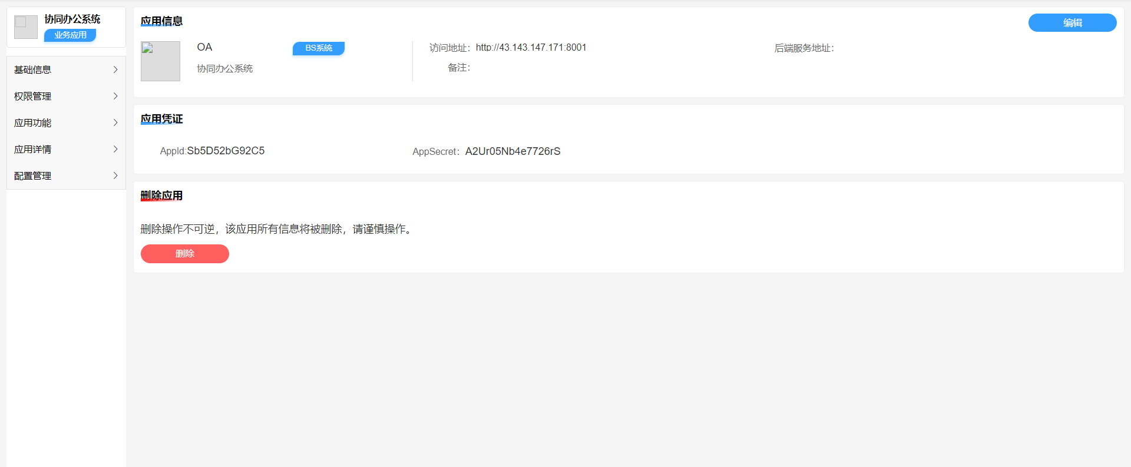Click the AppSecret value A2Ur05Nb4e7726rS

512,151
